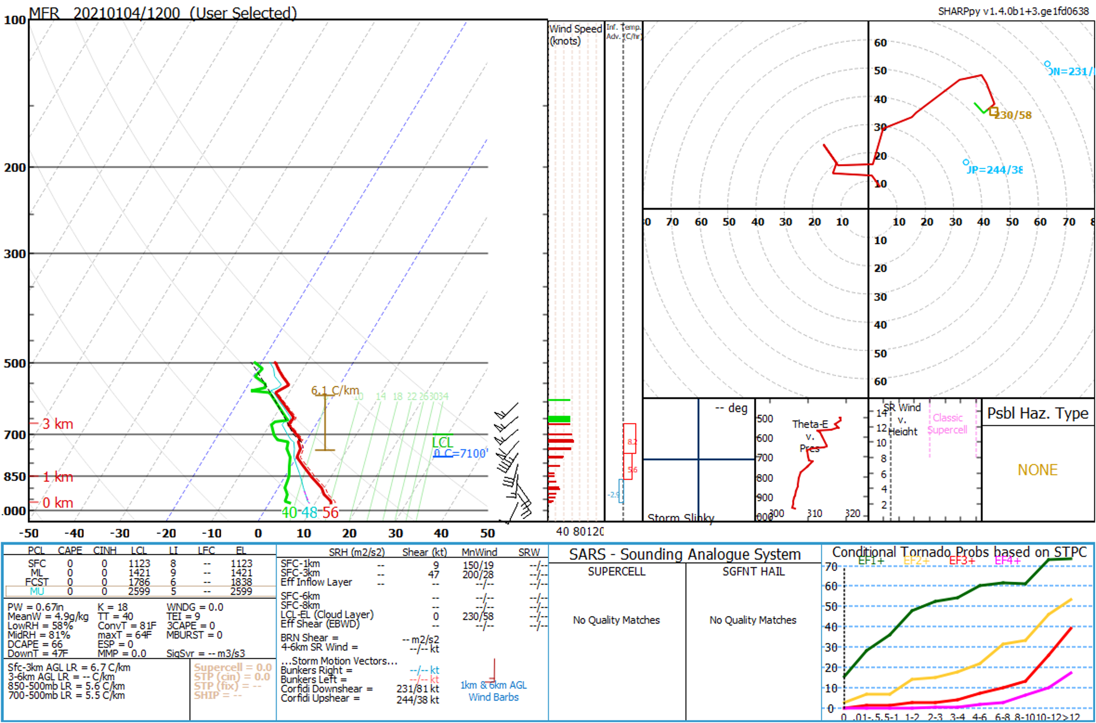Image resolution: width=1096 pixels, height=723 pixels.
Task: Click the red 8.2 temperature advection box
Action: coord(630,438)
